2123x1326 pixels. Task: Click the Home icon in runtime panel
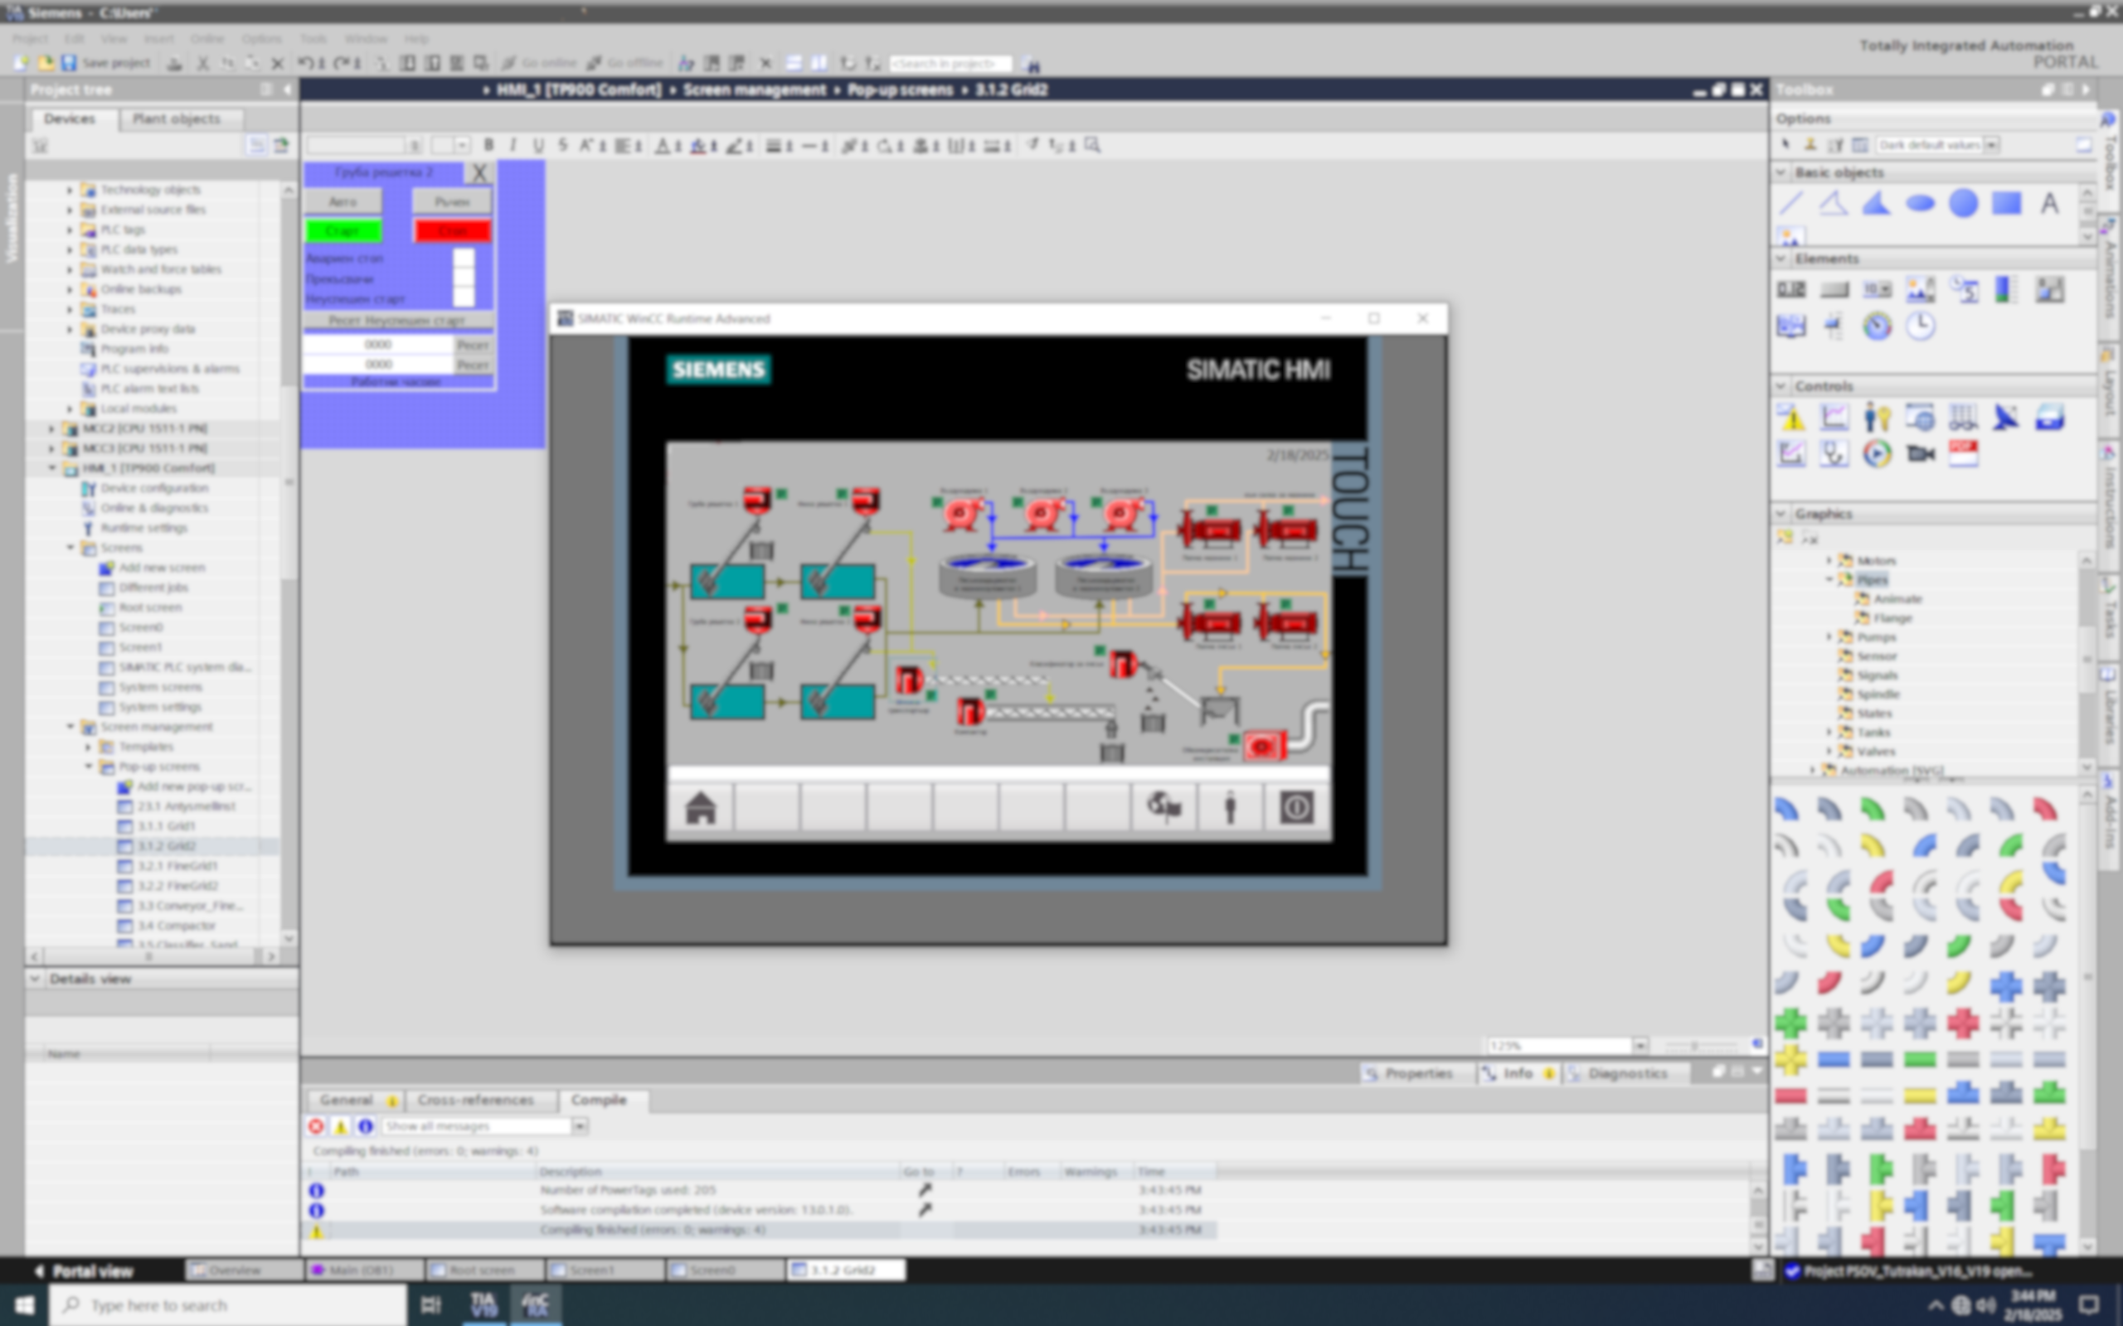[x=700, y=808]
